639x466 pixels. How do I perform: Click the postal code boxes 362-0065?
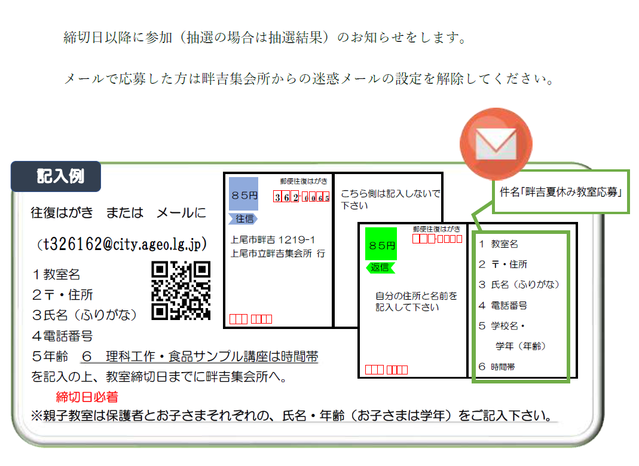pos(301,197)
